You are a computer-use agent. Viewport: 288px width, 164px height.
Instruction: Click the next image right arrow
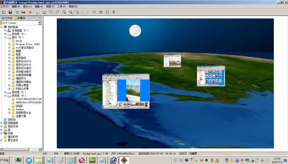coord(94,12)
